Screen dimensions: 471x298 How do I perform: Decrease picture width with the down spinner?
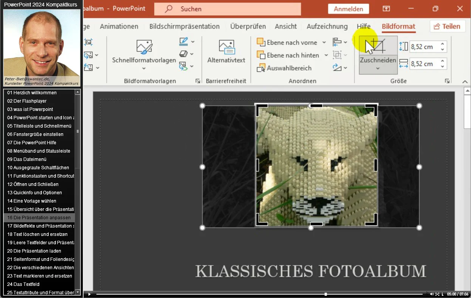pos(443,67)
